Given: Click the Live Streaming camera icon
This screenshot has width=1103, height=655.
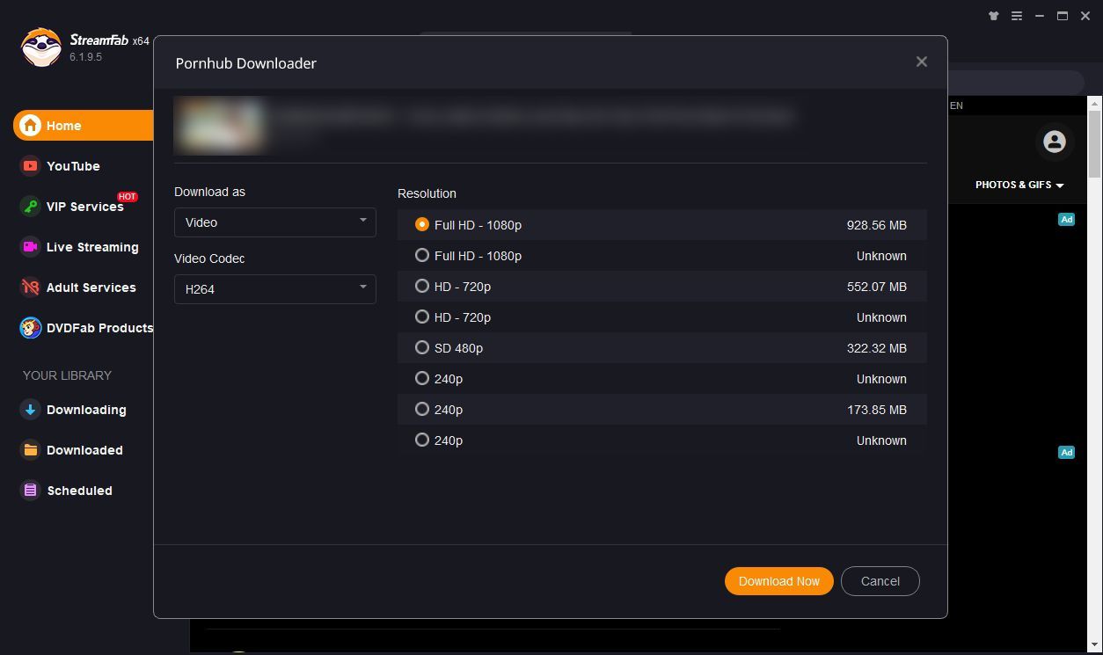Looking at the screenshot, I should pos(31,247).
